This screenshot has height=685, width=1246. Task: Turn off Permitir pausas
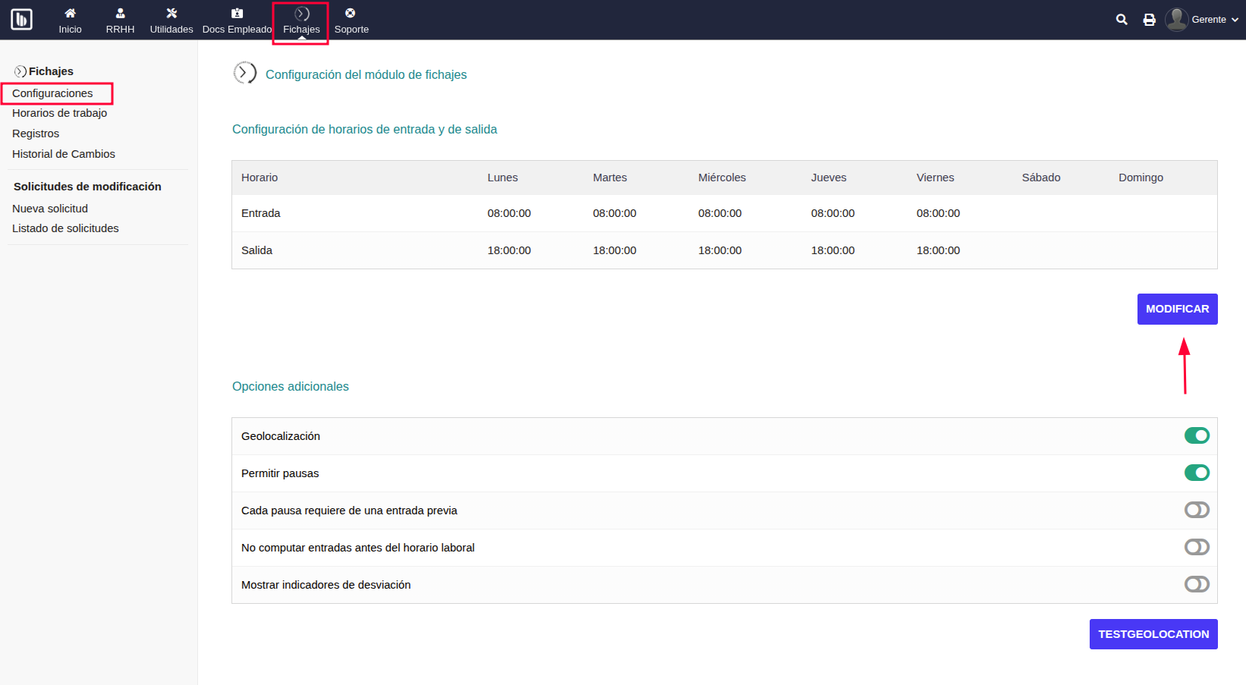tap(1197, 473)
